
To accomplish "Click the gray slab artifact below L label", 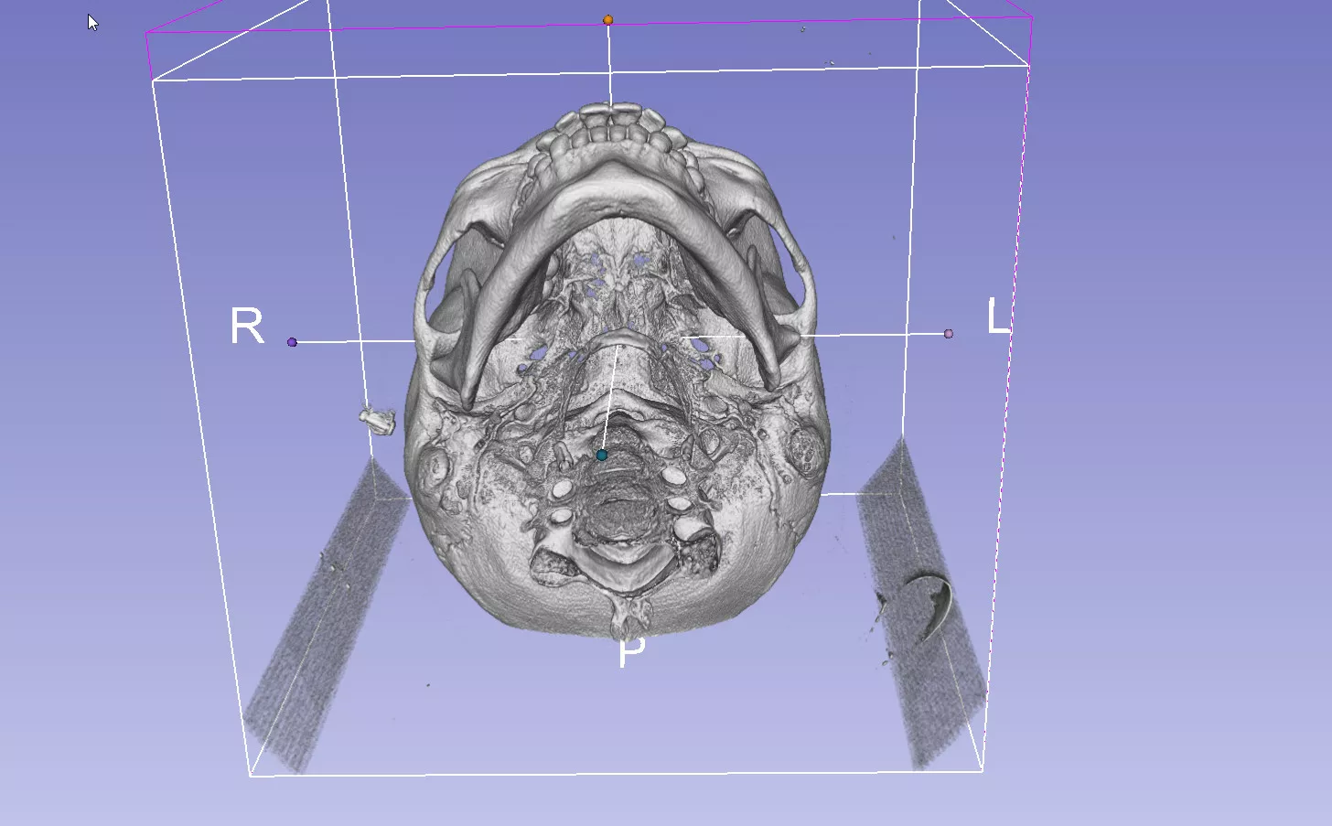I will 924,604.
